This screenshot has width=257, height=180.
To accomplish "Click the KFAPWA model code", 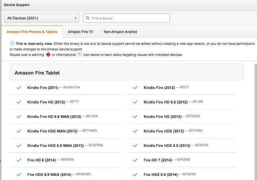I will click(x=96, y=145).
